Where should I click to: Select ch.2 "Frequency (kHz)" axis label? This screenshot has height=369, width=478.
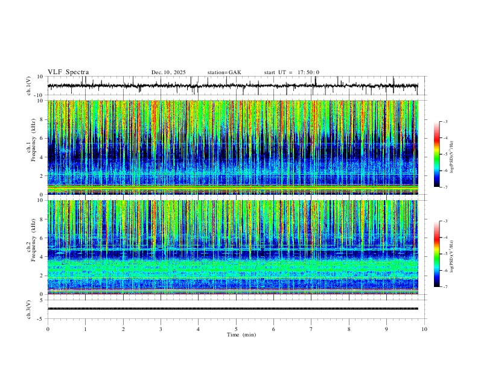33,240
